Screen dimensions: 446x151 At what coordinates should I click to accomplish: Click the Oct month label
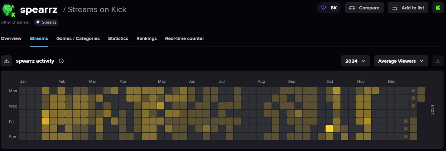330,81
